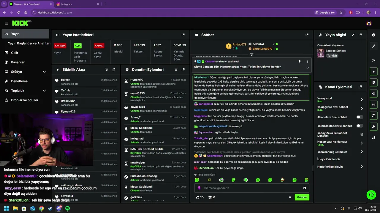Click the Google'a Sor button

[x=325, y=12]
